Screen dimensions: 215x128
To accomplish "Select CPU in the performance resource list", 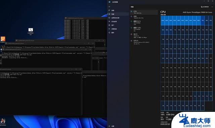I will click(144, 12).
